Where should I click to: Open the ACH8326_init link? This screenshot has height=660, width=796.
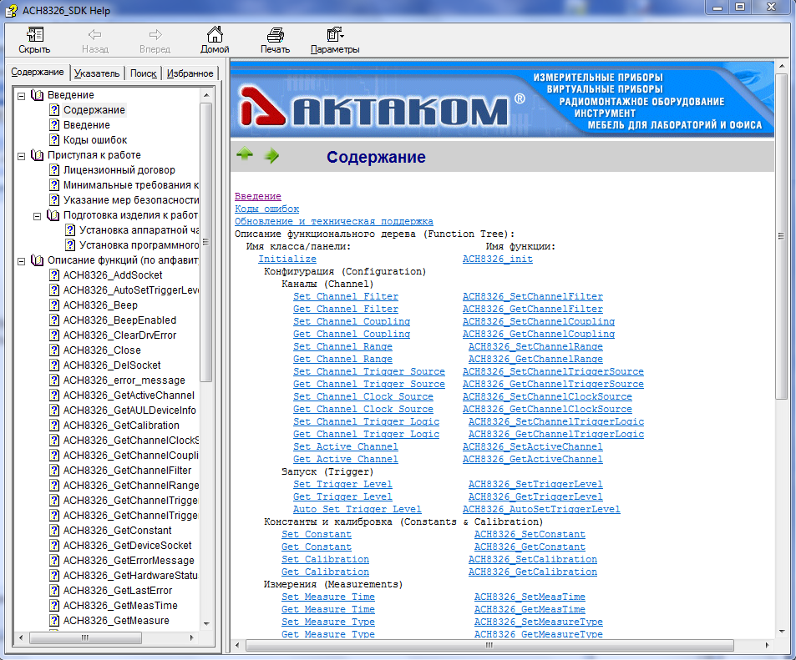coord(498,259)
